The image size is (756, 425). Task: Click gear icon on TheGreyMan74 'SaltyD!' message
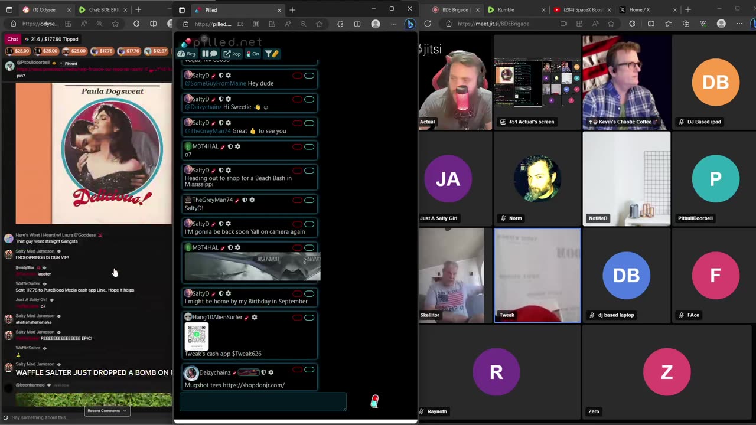click(x=252, y=200)
